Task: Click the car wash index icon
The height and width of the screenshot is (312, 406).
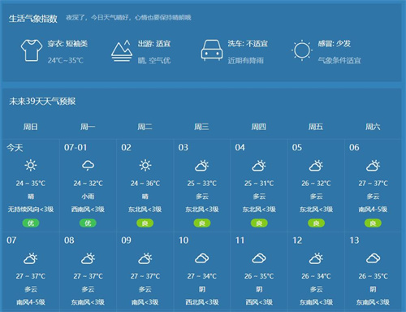Action: click(212, 50)
